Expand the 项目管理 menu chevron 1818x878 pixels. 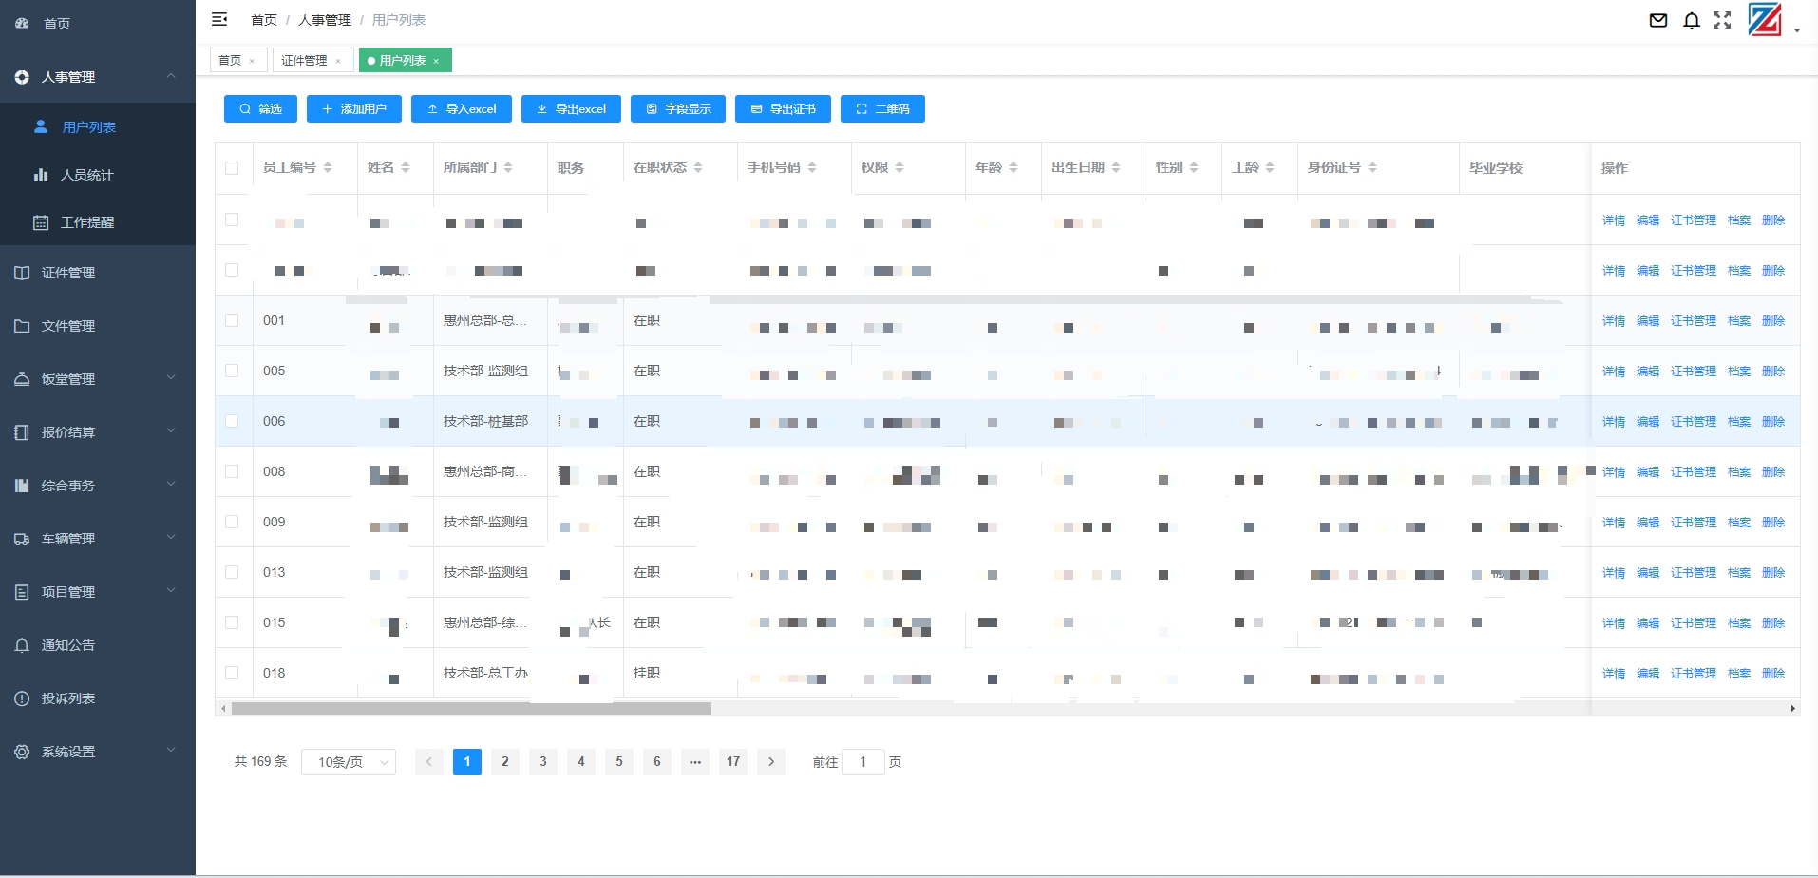171,590
